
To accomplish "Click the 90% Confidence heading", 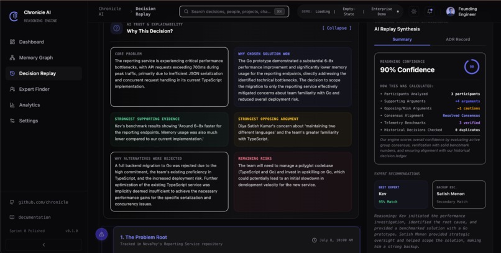I will coord(407,70).
